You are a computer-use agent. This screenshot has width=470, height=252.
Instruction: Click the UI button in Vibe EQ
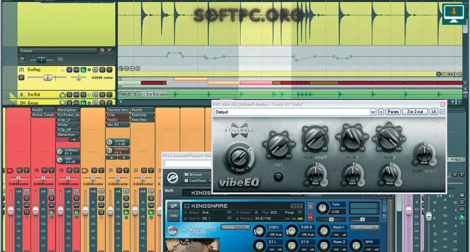[x=434, y=112]
